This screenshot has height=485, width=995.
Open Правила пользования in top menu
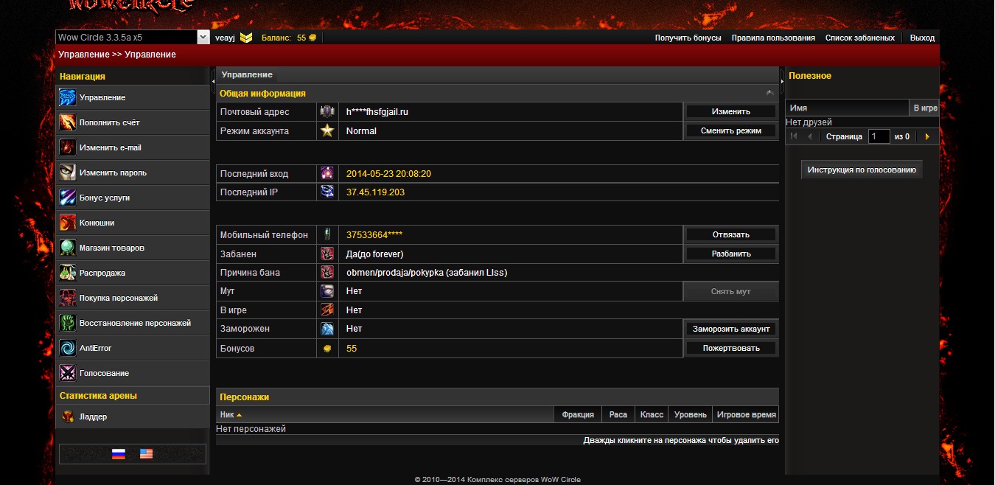coord(773,38)
